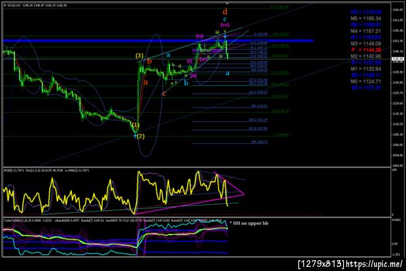Click the thick blue horizontal resistance line
406x271 pixels.
pyautogui.click(x=158, y=41)
